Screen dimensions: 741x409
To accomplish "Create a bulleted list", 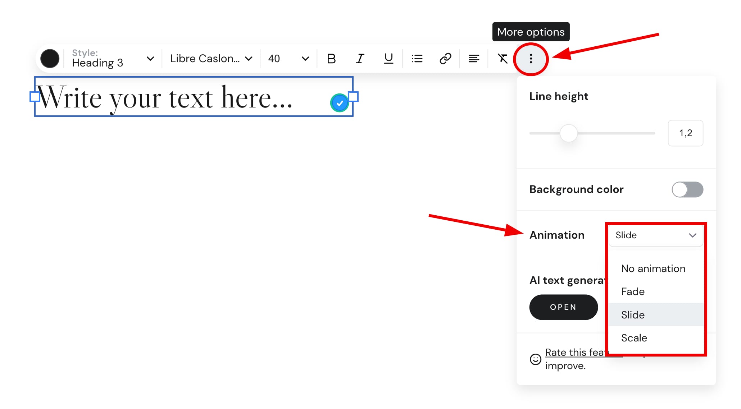I will pos(417,59).
